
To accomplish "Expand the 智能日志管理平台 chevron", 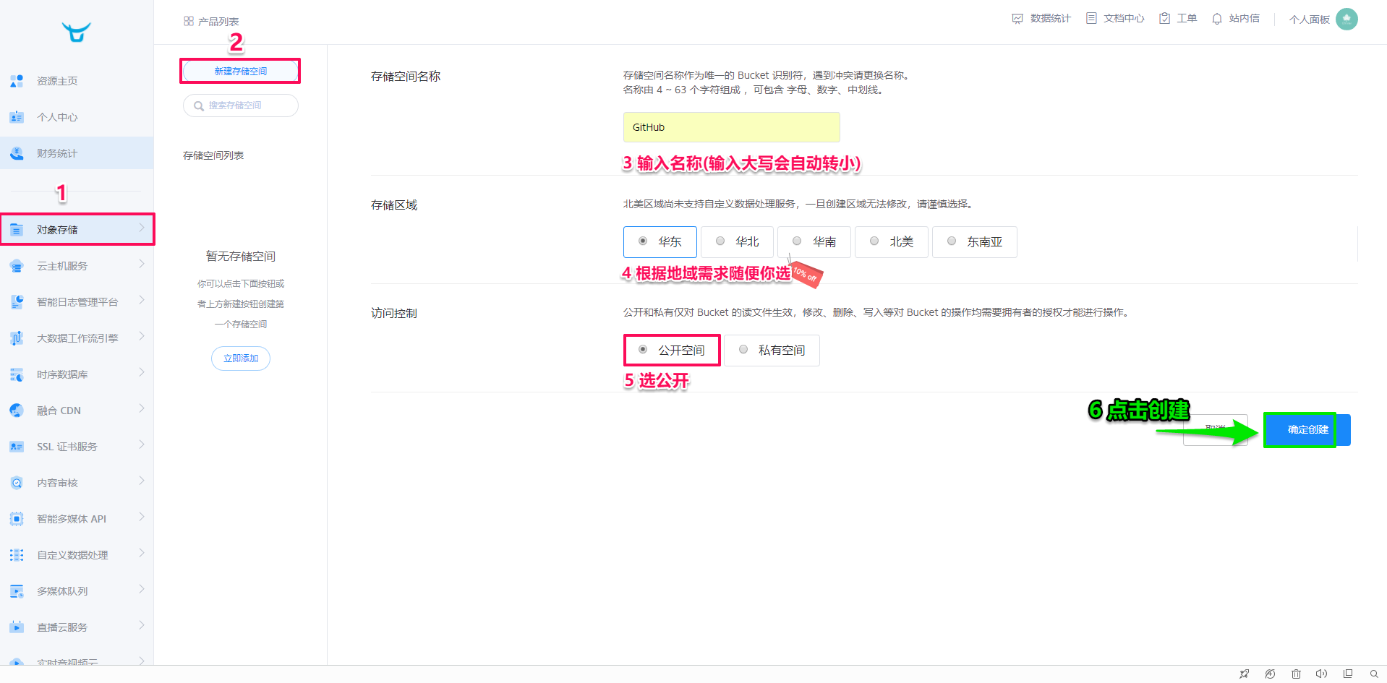I will point(142,301).
